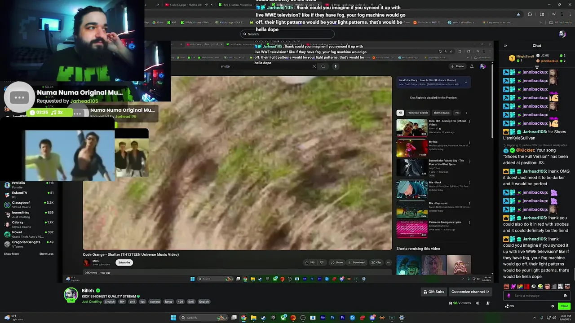575x323 pixels.
Task: Click the leaderboard expand handle in chat
Action: (537, 67)
